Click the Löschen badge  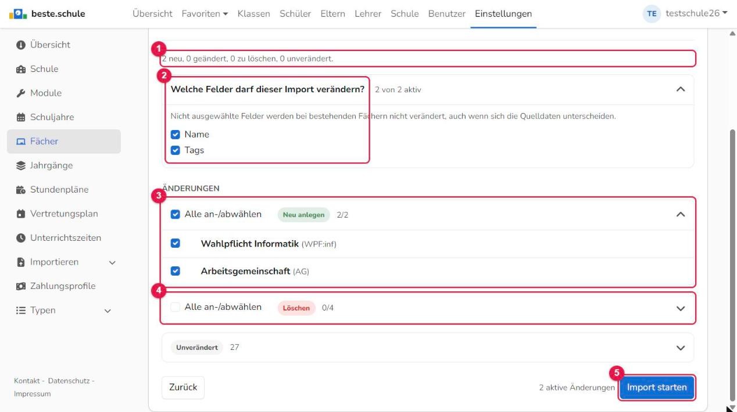[296, 308]
